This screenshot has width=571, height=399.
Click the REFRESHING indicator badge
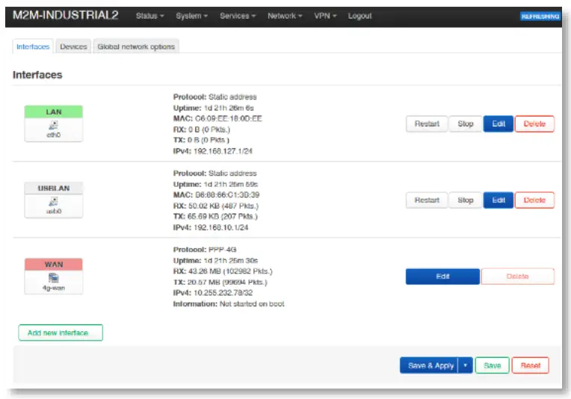coord(540,16)
